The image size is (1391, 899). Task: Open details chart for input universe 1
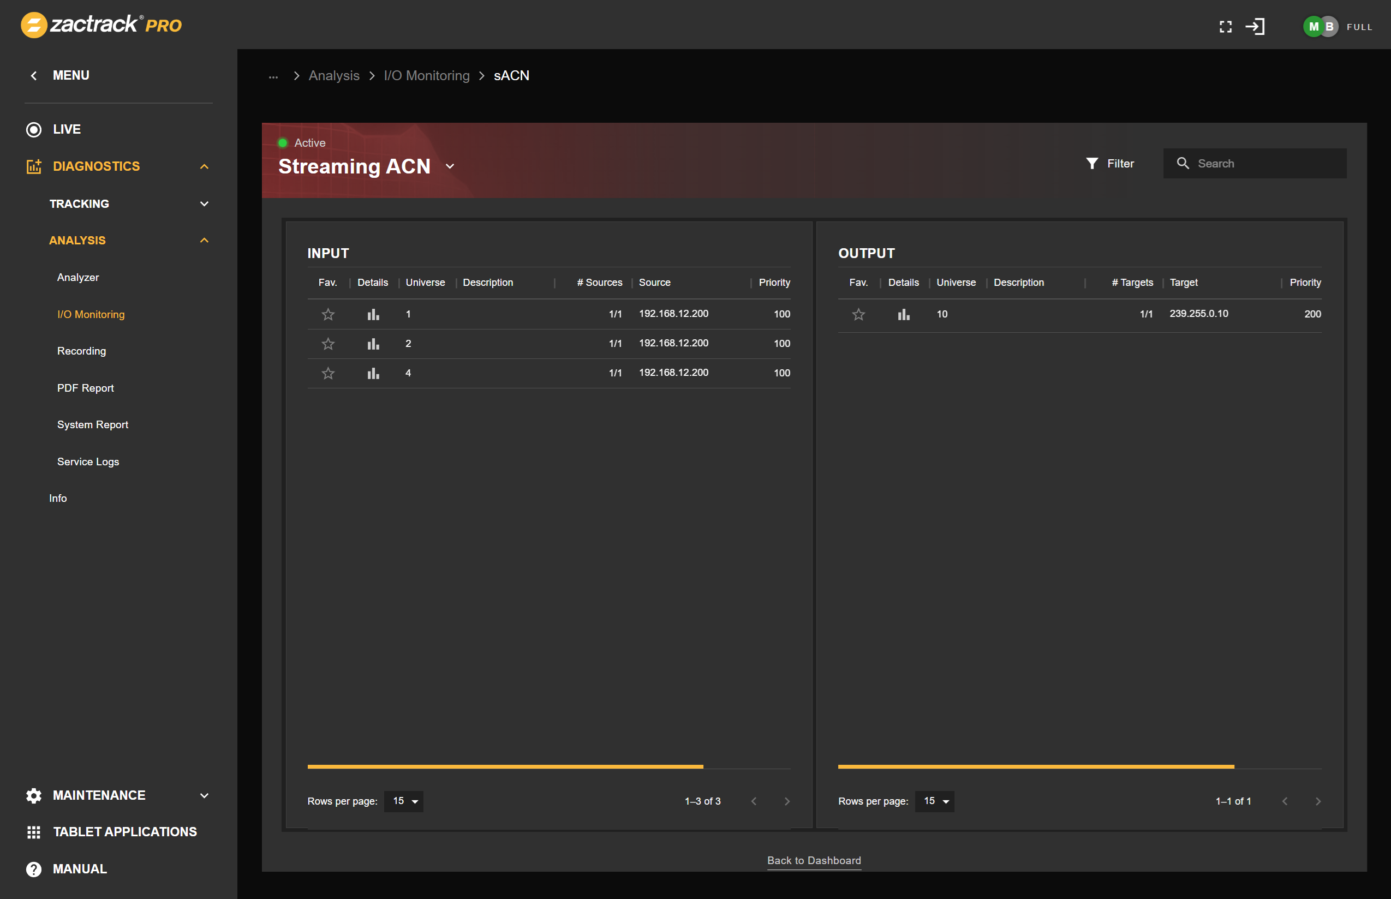373,314
